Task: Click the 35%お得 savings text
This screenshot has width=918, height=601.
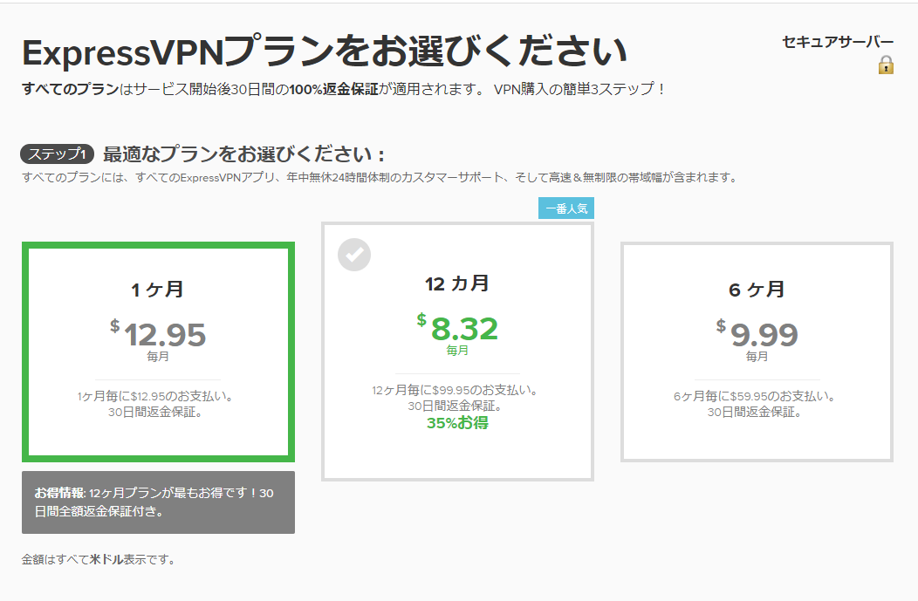Action: tap(457, 422)
